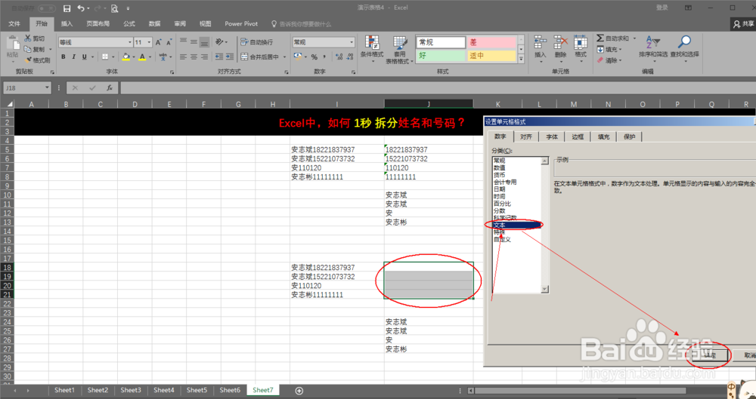Open Print Preview from quick access toolbar

tap(114, 8)
